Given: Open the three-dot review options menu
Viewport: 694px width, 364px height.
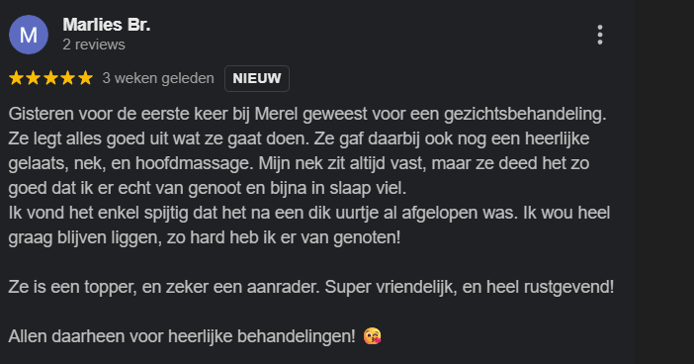Looking at the screenshot, I should point(600,35).
